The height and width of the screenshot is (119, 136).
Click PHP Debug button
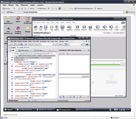pos(38,50)
